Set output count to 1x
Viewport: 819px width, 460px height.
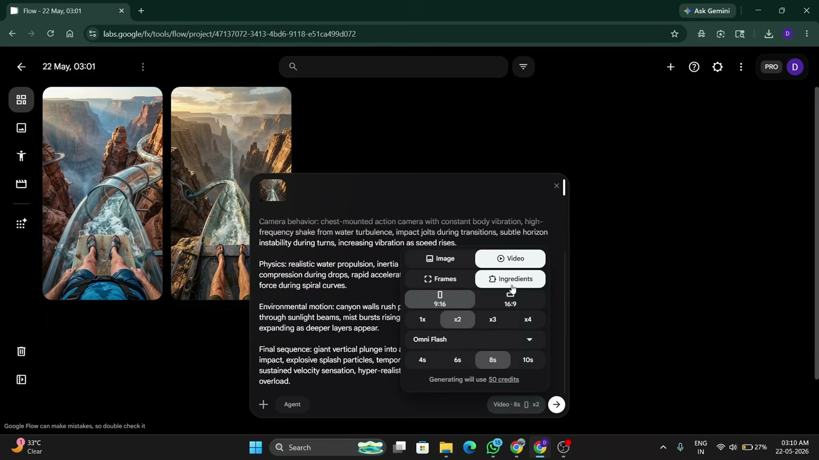(x=422, y=319)
